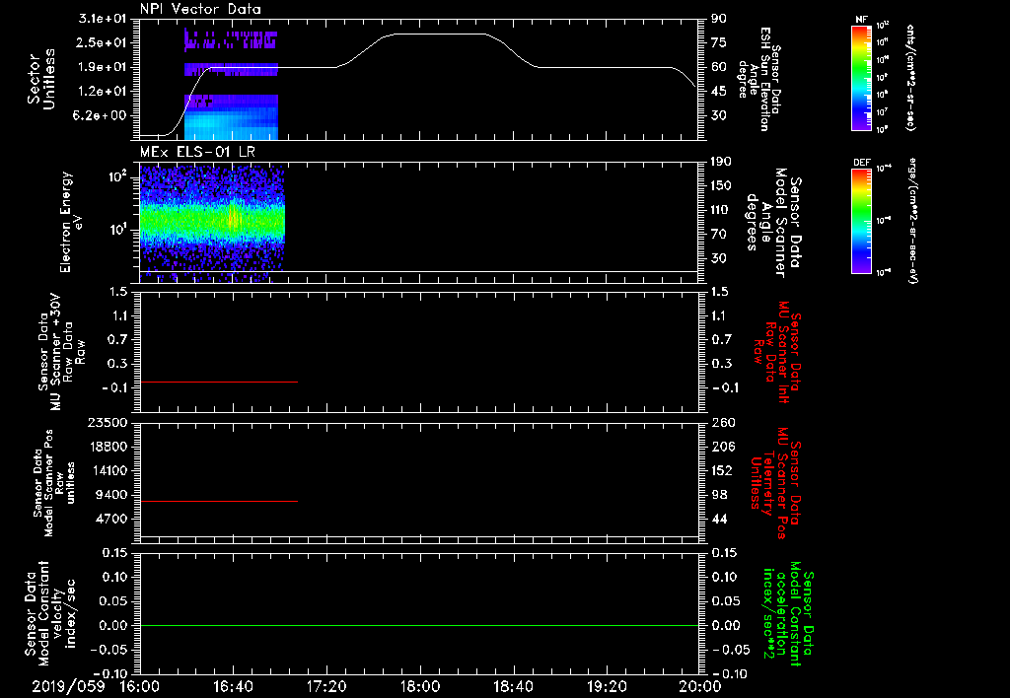Click the "18:00" time axis label
This screenshot has height=698, width=1010.
tap(420, 686)
